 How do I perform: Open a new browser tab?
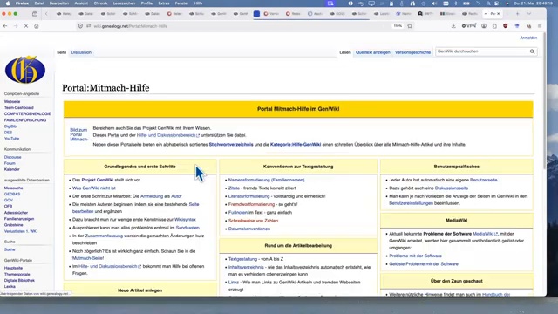tap(517, 14)
